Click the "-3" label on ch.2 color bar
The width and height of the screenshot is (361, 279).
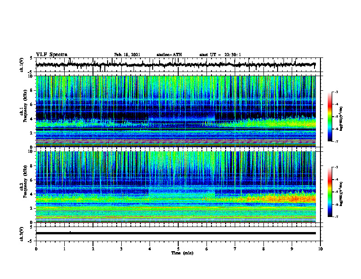336,167
